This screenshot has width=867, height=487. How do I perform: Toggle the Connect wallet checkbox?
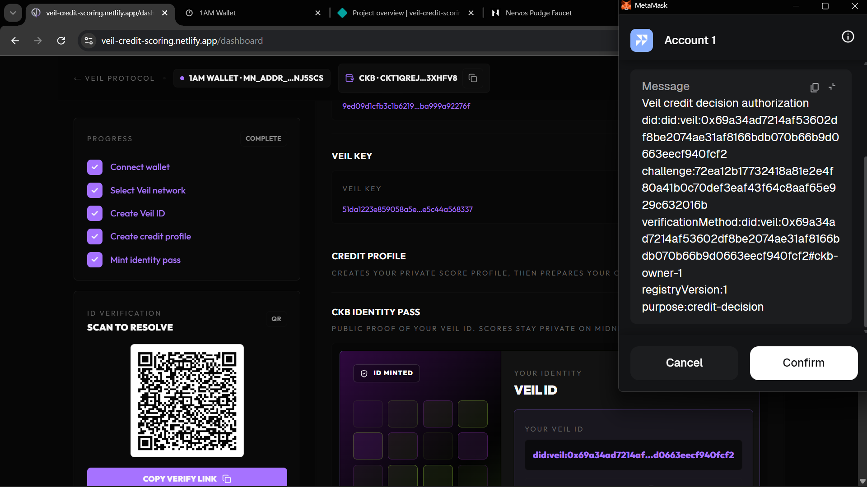coord(95,167)
